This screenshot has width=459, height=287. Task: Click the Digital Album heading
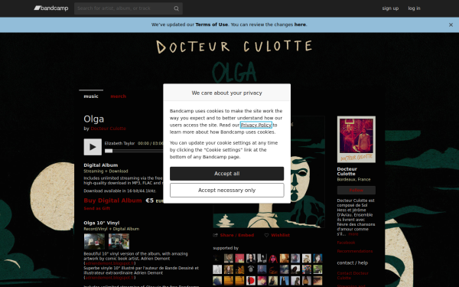(x=101, y=165)
